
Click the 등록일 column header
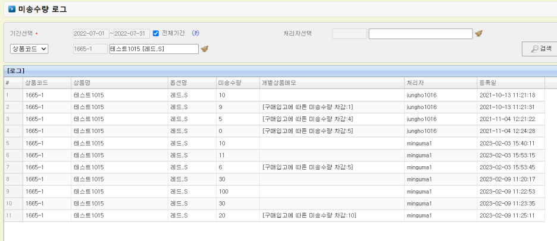[511, 83]
